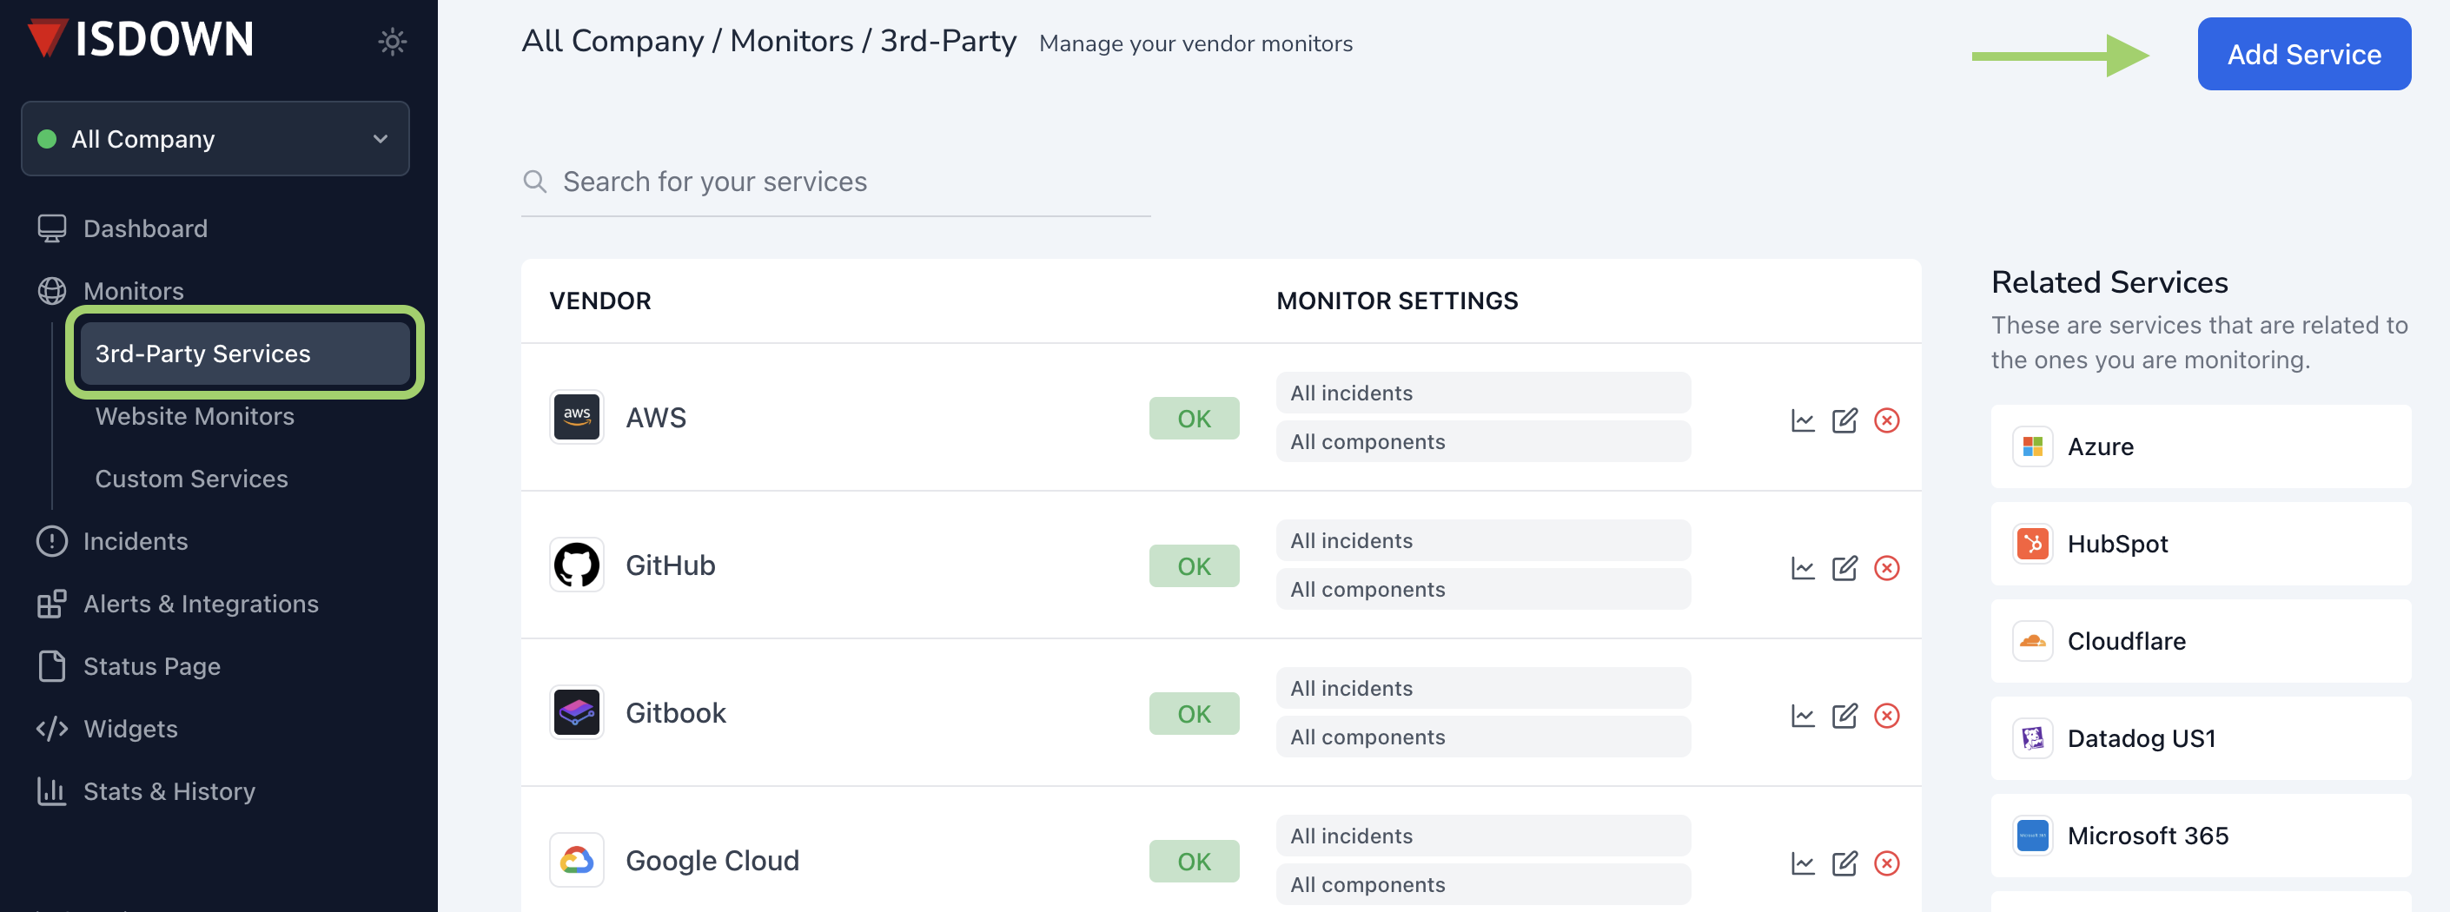Remove the Gitbook monitor

[1886, 715]
